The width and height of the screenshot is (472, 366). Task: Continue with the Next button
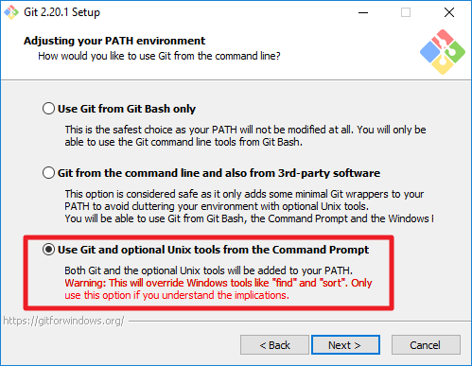(x=345, y=345)
